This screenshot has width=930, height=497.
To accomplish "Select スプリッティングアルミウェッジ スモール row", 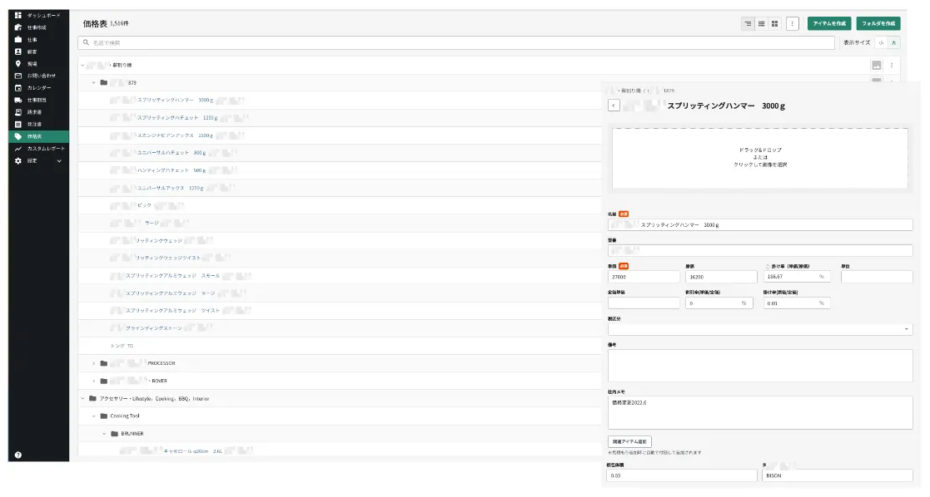I will coord(339,275).
